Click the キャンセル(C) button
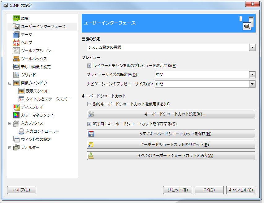 click(x=241, y=190)
